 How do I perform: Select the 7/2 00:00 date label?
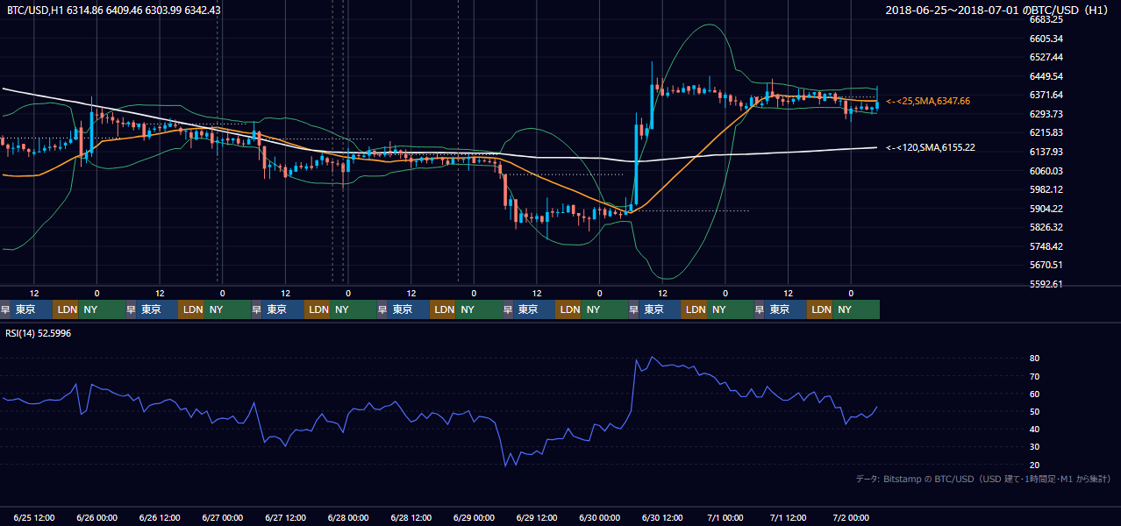coord(852,517)
